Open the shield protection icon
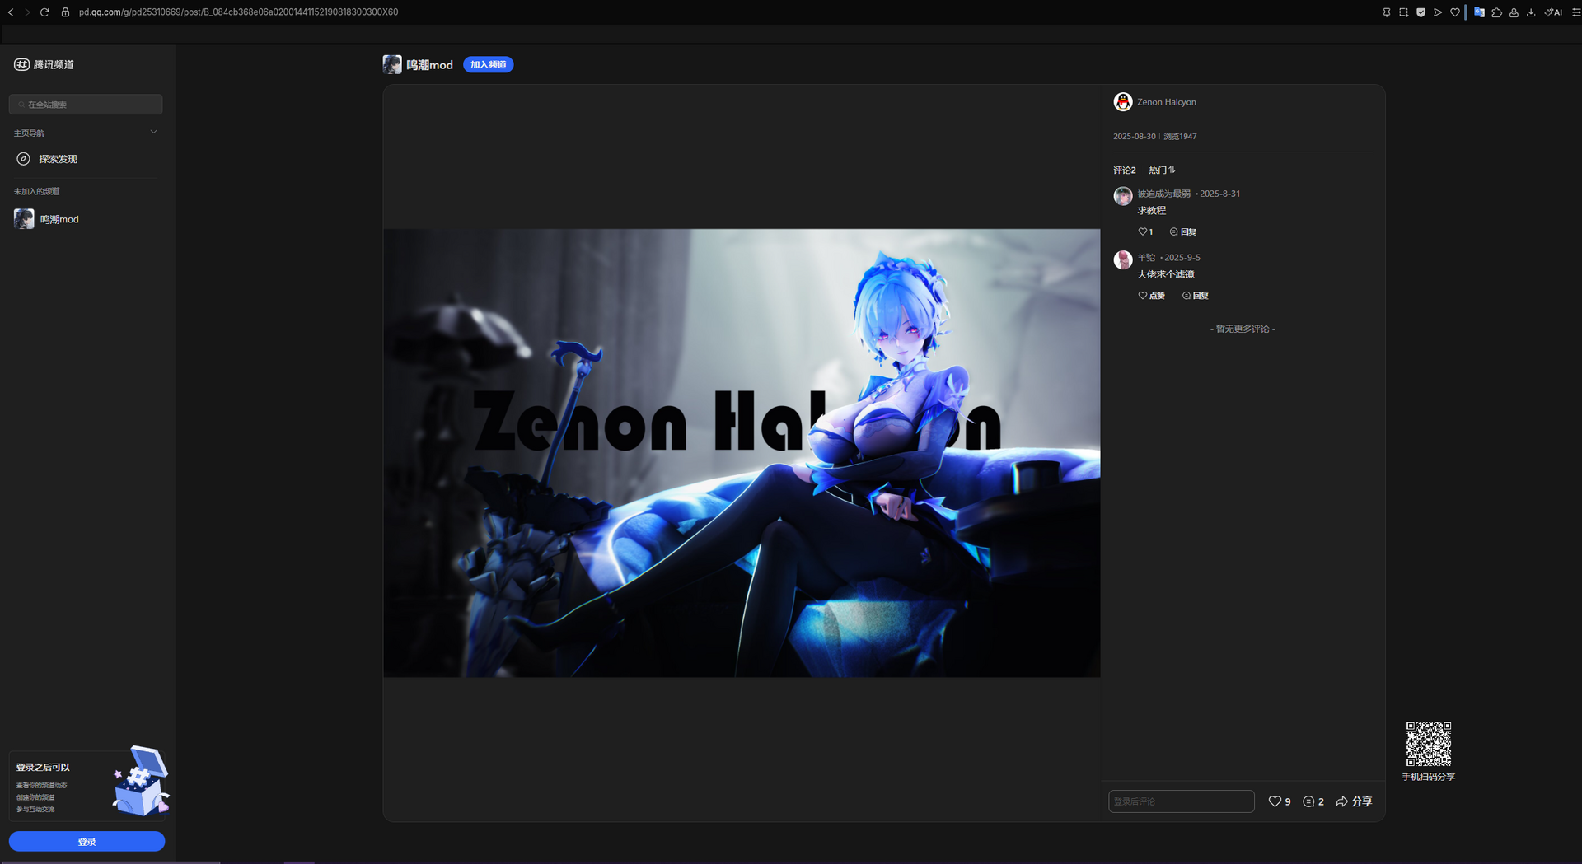Viewport: 1582px width, 864px height. click(1421, 12)
